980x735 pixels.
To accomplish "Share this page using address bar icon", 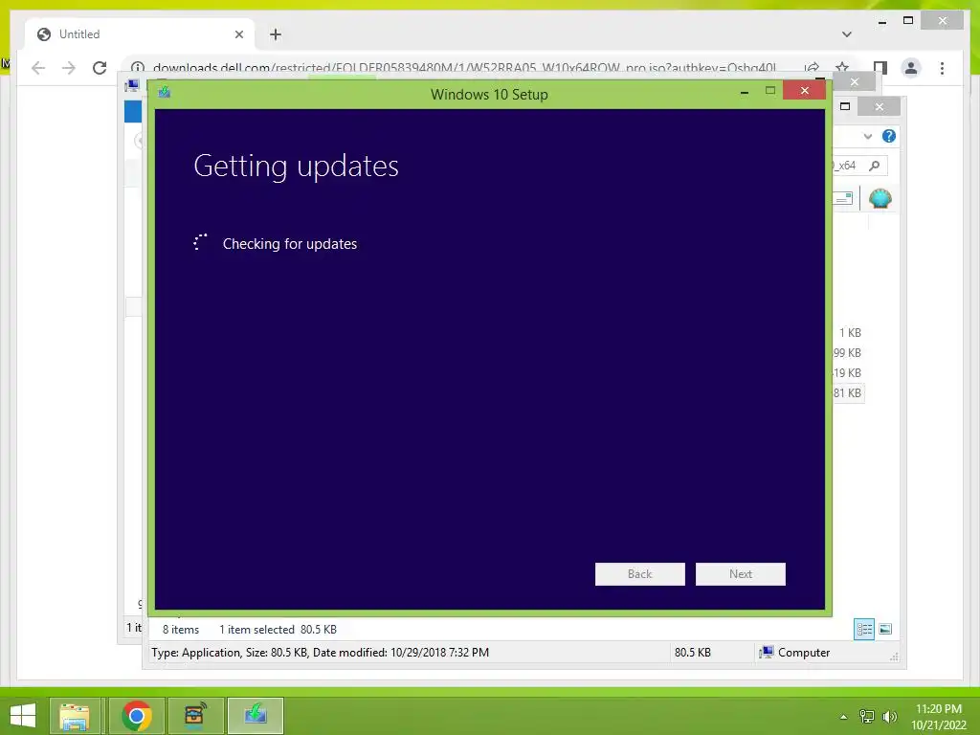I will (x=812, y=68).
